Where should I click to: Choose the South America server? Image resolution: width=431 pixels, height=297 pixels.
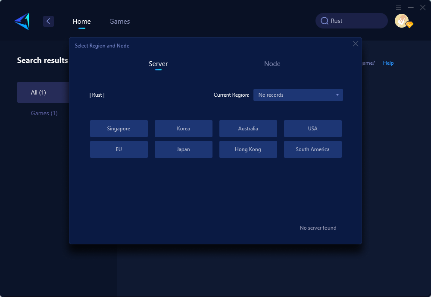313,149
